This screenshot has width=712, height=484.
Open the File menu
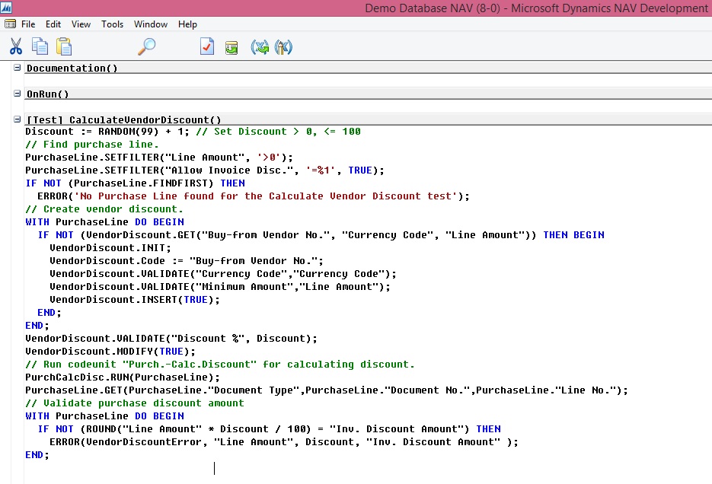[x=28, y=24]
